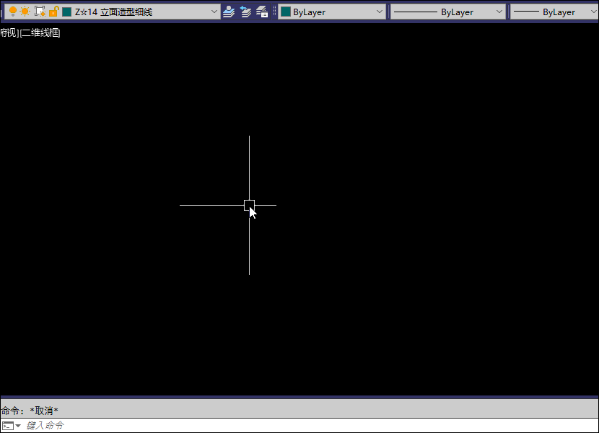Click the teal color swatch beside ByLayer

[285, 12]
